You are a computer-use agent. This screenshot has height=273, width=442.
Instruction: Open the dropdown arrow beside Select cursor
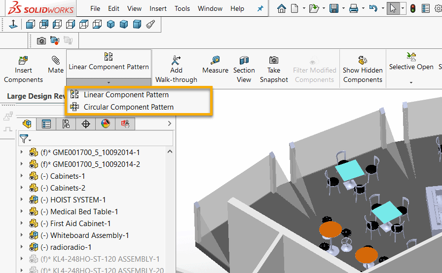[403, 8]
